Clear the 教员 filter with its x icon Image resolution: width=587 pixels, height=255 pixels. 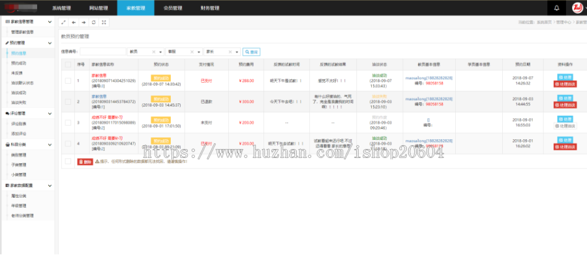(153, 52)
